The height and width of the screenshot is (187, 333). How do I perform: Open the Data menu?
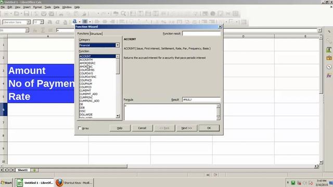tap(56, 7)
